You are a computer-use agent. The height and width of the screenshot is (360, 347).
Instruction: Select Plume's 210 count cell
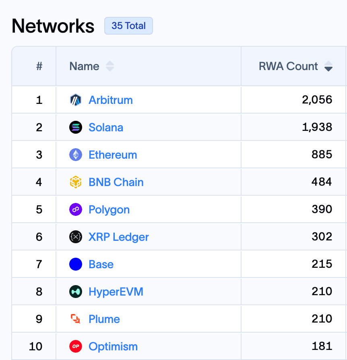point(294,319)
